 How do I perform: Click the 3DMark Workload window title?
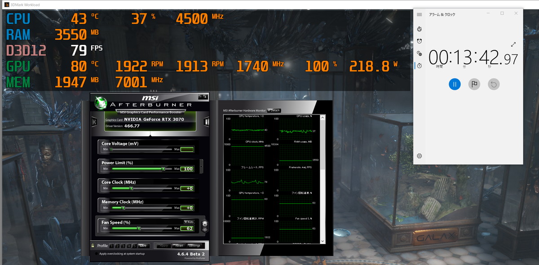pyautogui.click(x=25, y=4)
